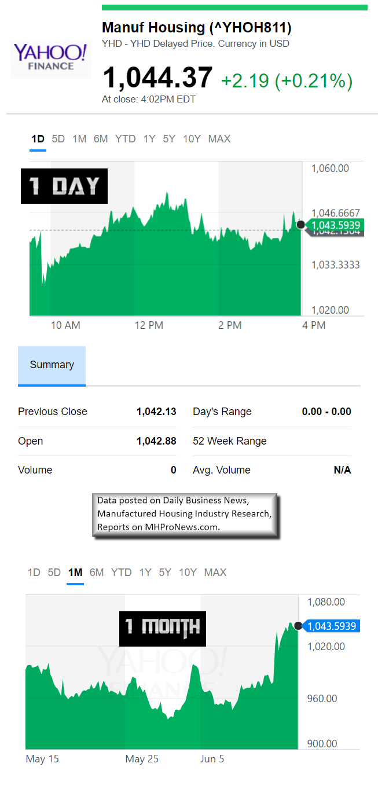The width and height of the screenshot is (378, 800).
Task: Click Previous Close value 1,042.13
Action: [x=156, y=412]
